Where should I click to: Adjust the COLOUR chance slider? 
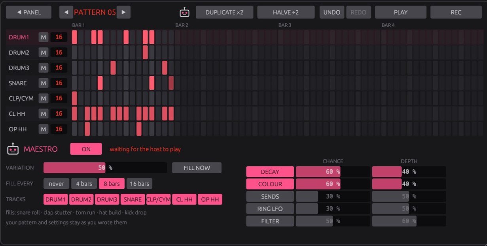pos(333,184)
